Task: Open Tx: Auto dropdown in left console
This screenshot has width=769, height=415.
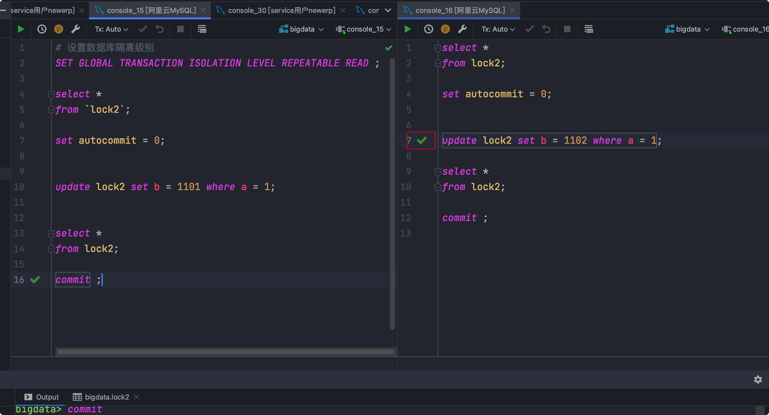Action: (111, 29)
